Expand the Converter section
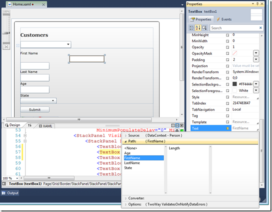This screenshot has width=272, height=212. [126, 198]
